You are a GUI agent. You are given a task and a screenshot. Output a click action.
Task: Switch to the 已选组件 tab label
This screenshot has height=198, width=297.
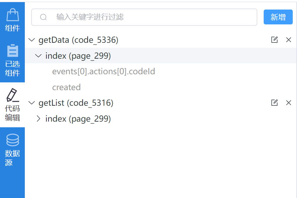12,69
